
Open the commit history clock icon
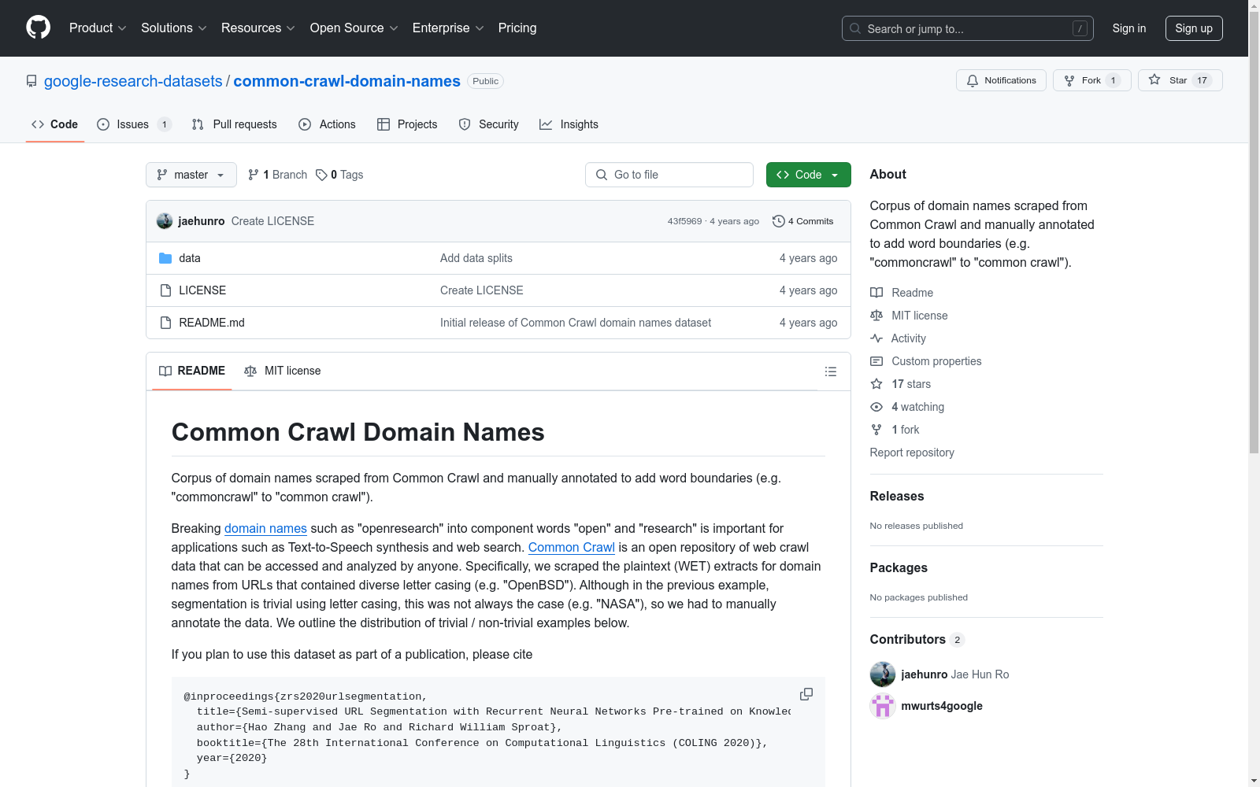pos(779,221)
